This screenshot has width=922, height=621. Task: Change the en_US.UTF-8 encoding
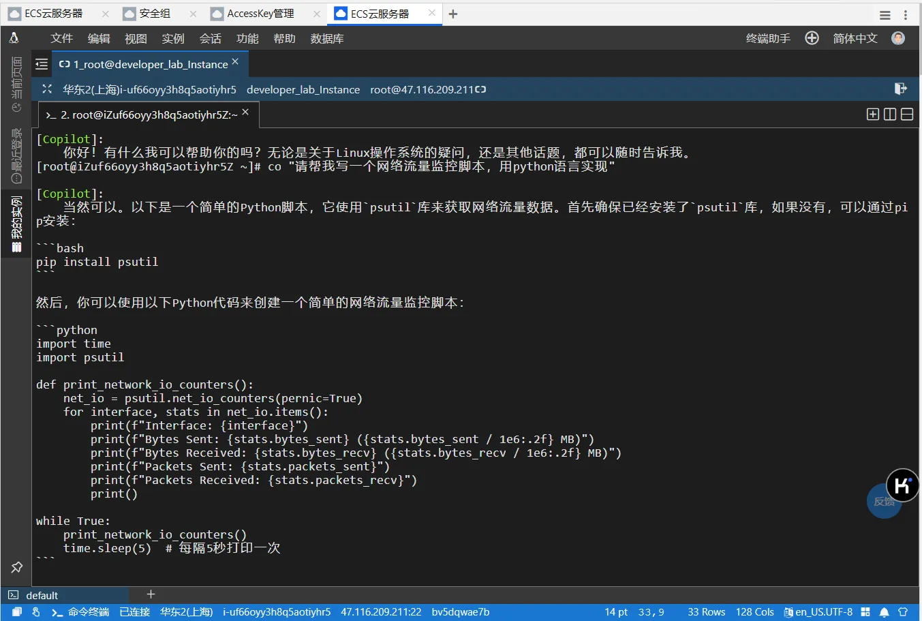click(818, 612)
